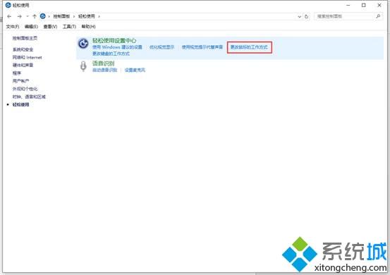
Task: Go to 控制面板主页 in sidebar
Action: tap(25, 38)
